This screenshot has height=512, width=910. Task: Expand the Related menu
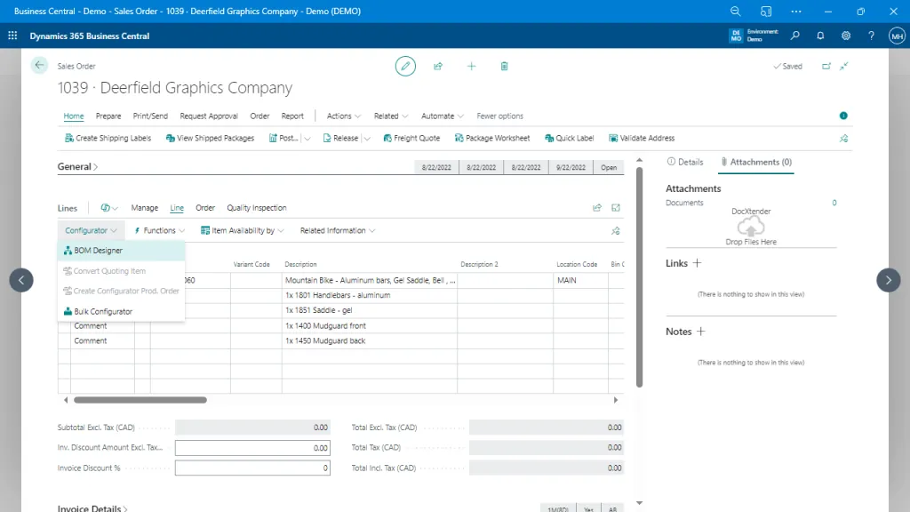(x=389, y=116)
